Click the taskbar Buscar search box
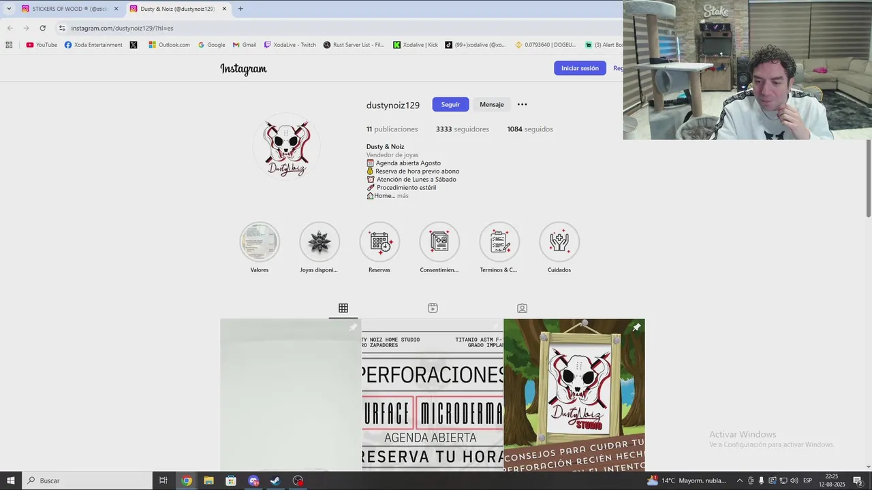This screenshot has width=872, height=490. (87, 480)
